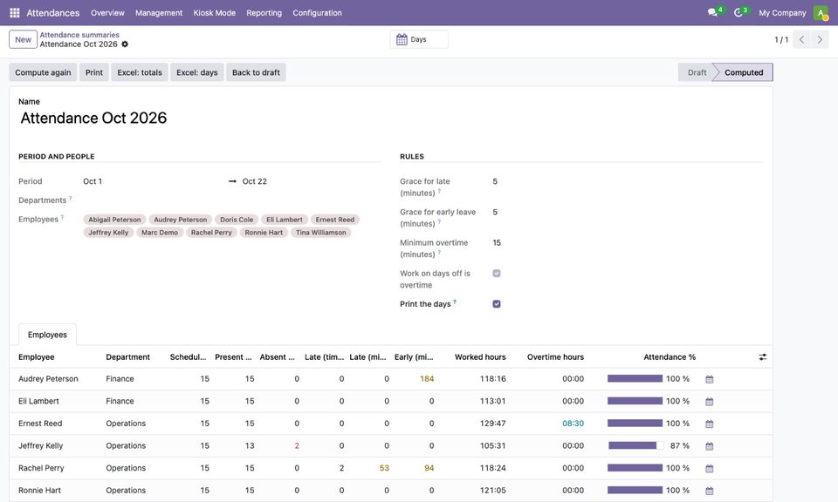
Task: Click the Draft status stage
Action: 697,72
